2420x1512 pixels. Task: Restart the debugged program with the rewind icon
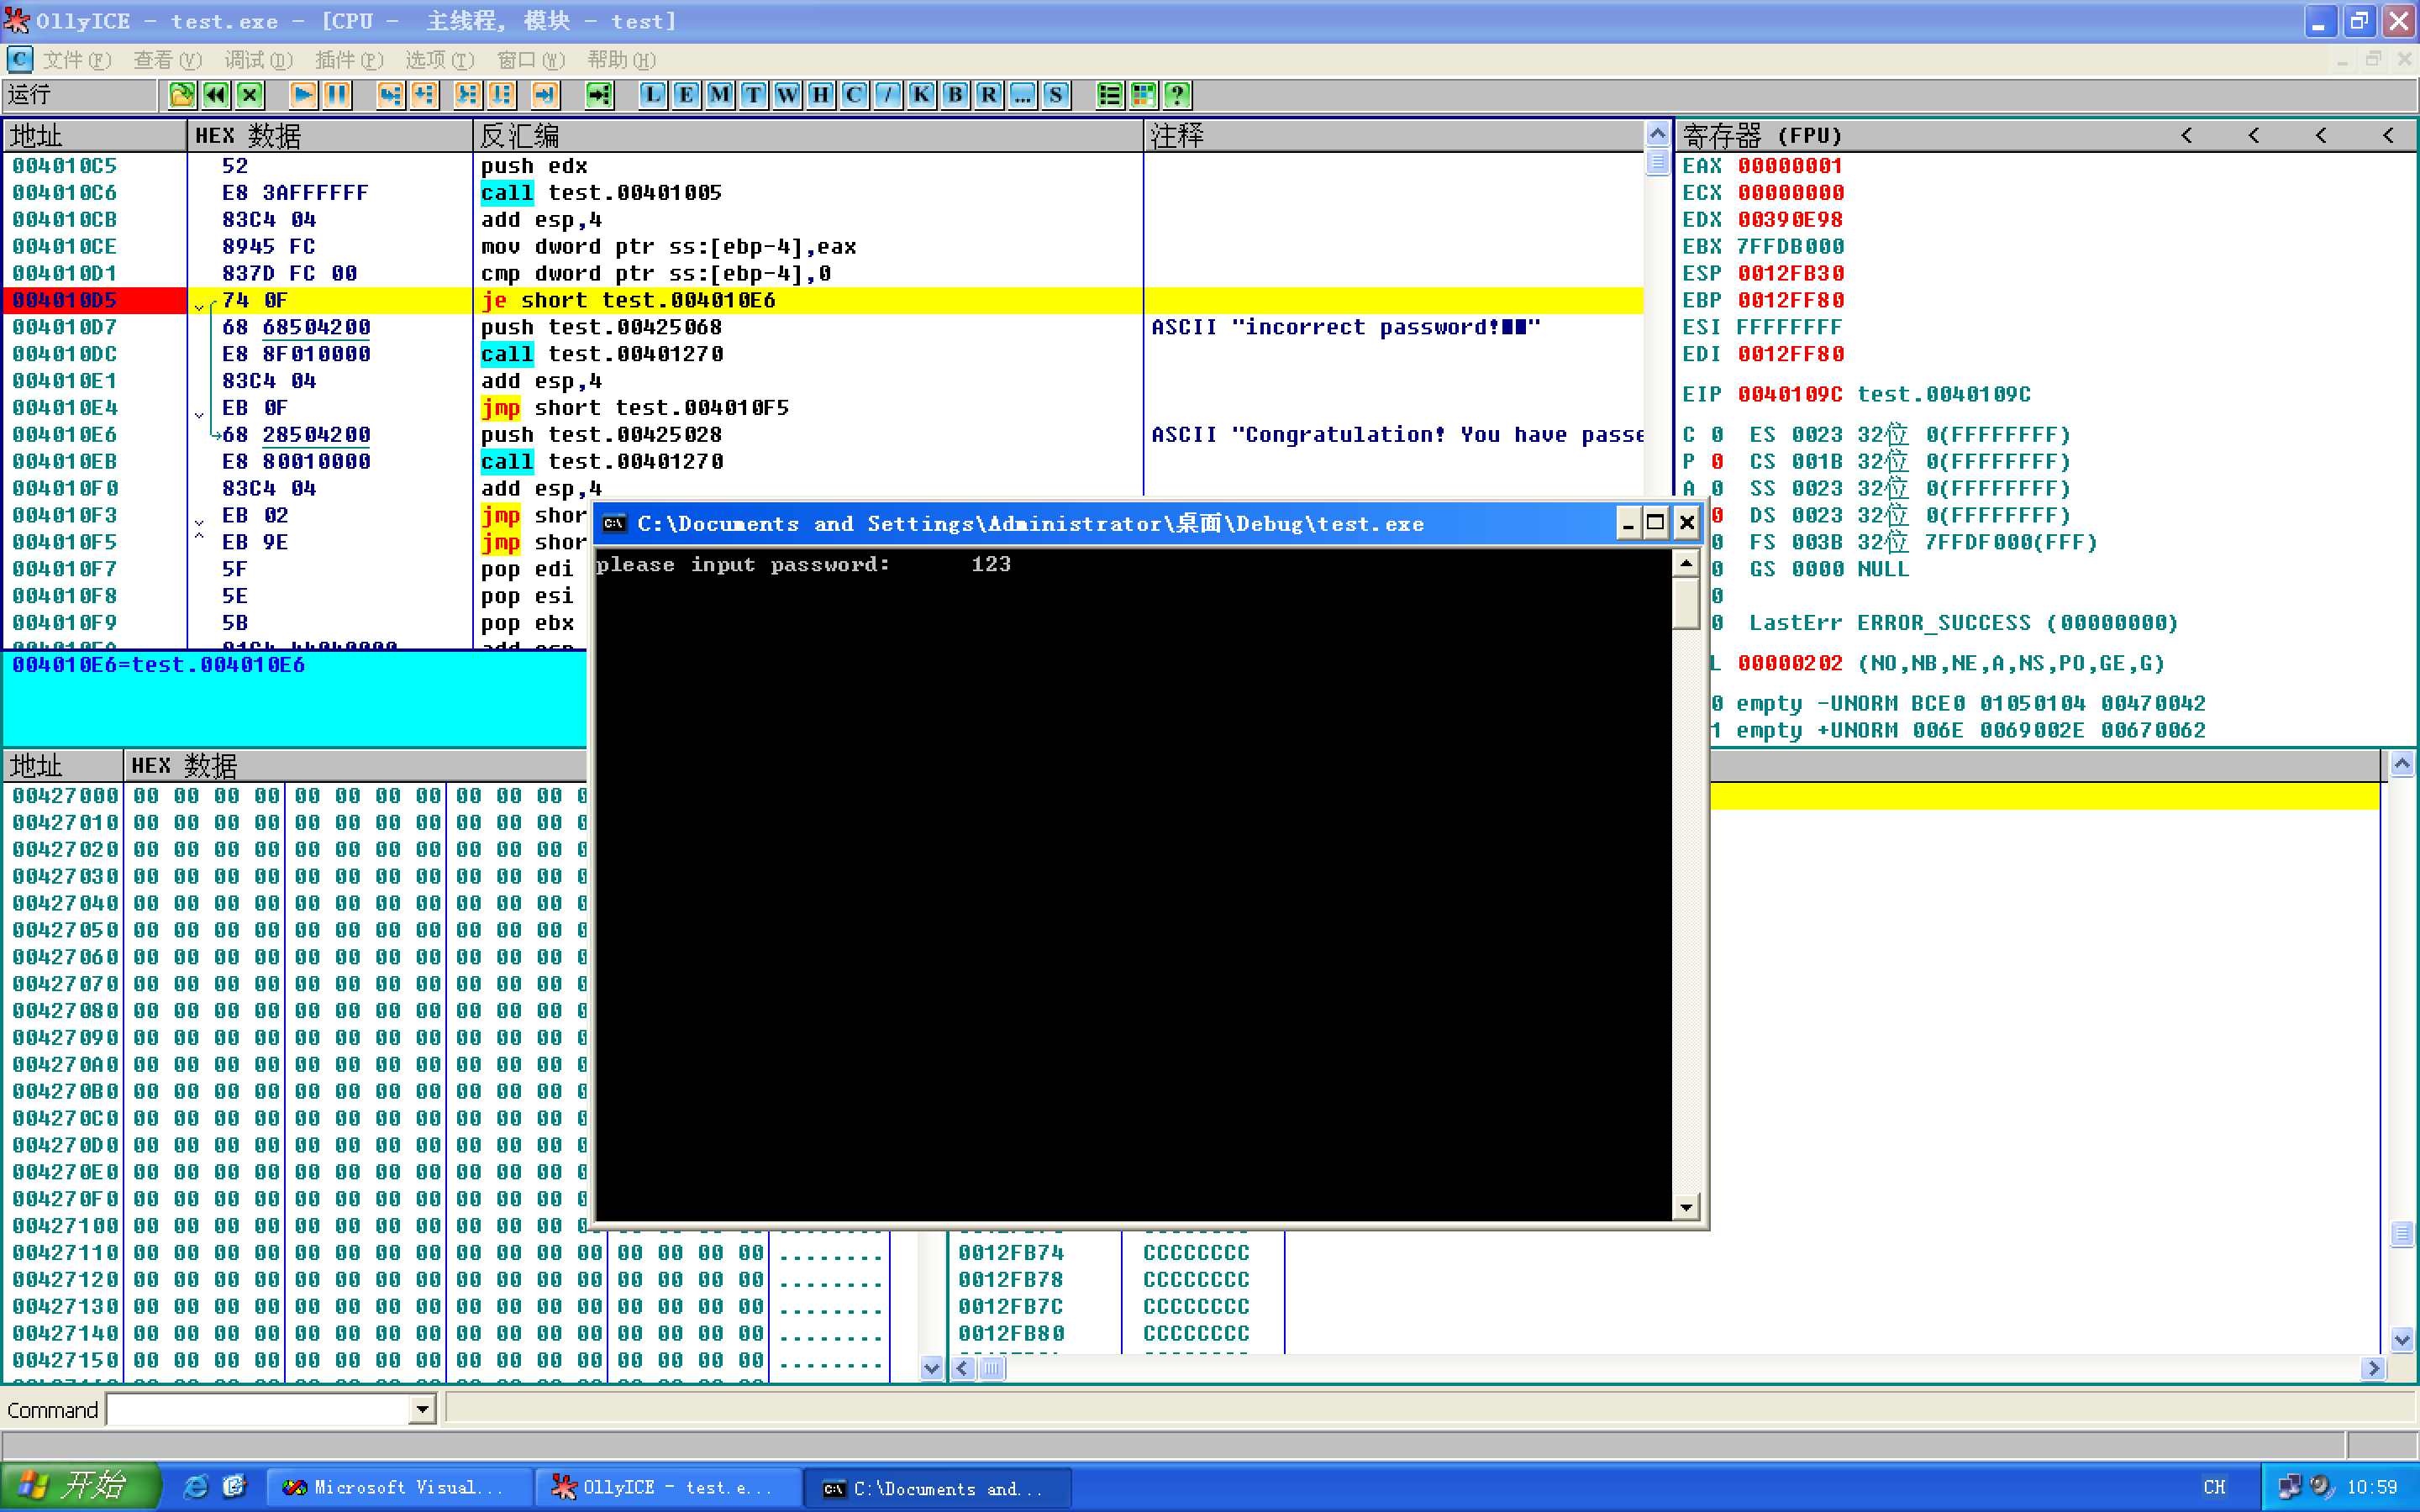coord(216,95)
